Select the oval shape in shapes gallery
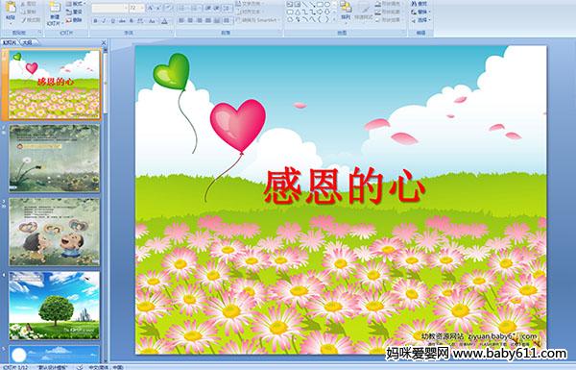 tap(327, 5)
